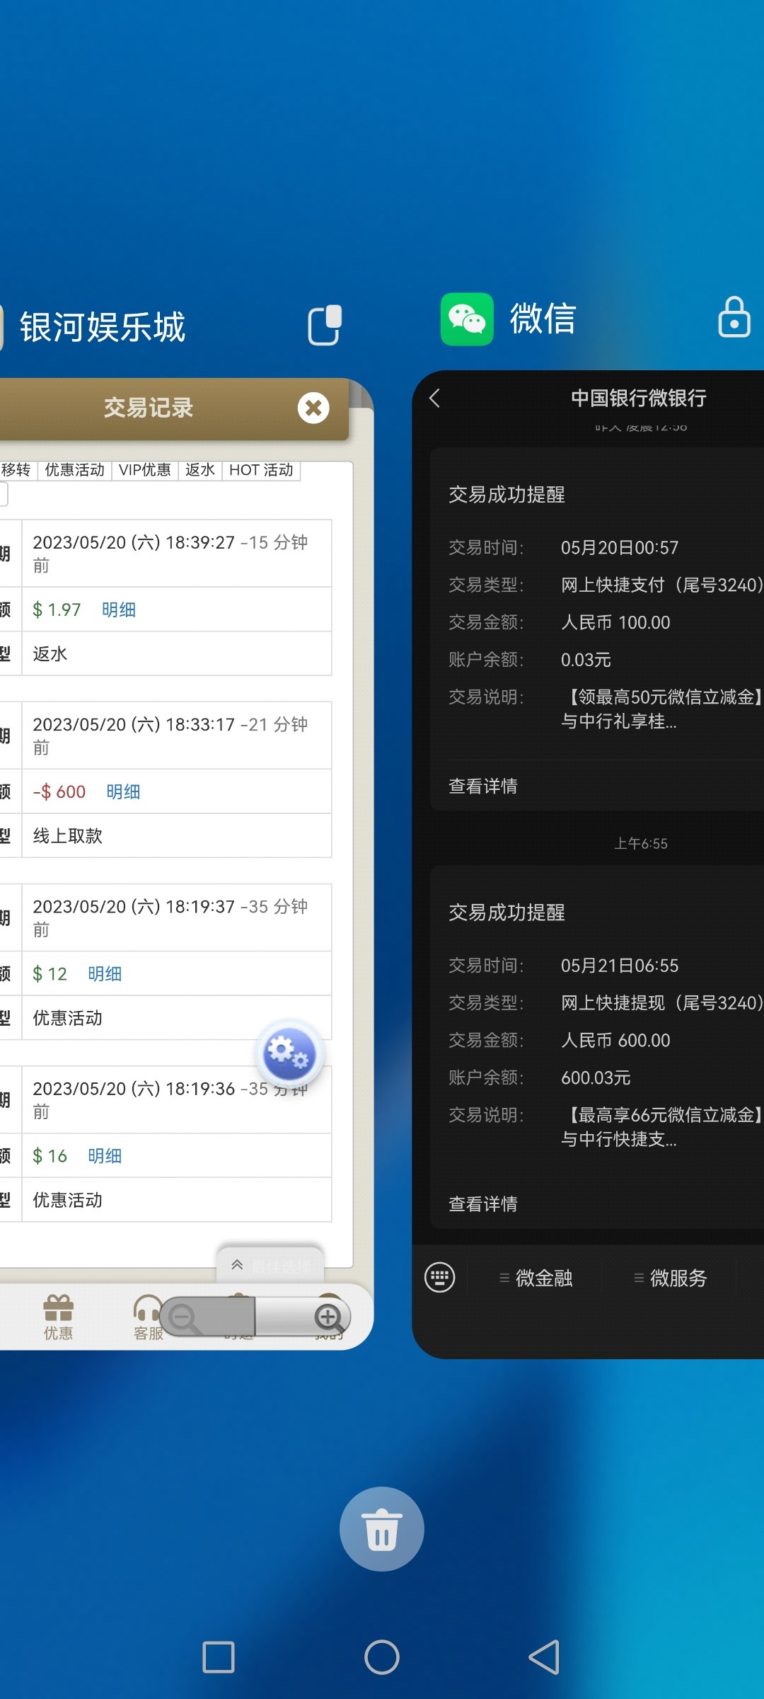Tap the split-screen icon beside 银河娱乐城
This screenshot has width=764, height=1699.
coord(325,326)
